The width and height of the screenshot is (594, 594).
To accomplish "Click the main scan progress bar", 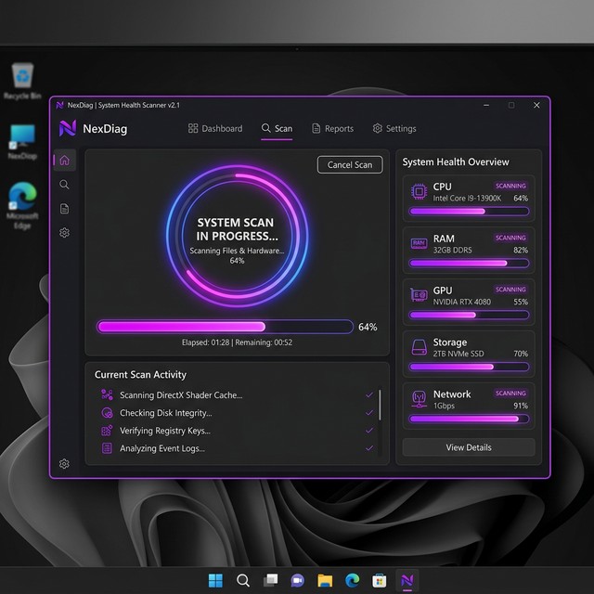I will click(225, 327).
